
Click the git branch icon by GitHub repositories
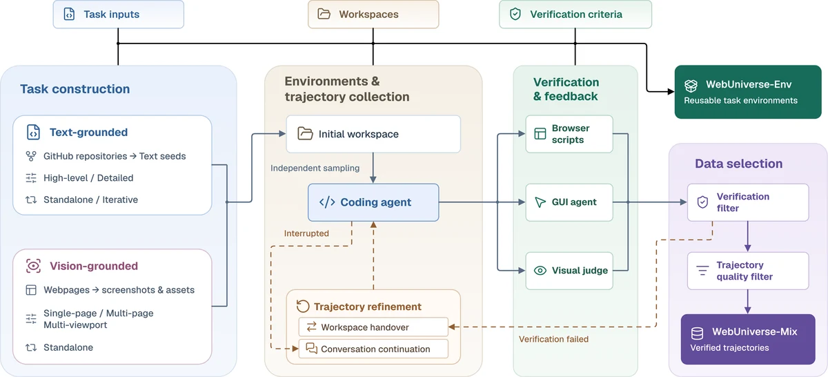pyautogui.click(x=31, y=156)
